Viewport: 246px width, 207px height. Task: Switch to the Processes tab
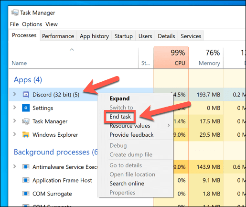click(24, 35)
